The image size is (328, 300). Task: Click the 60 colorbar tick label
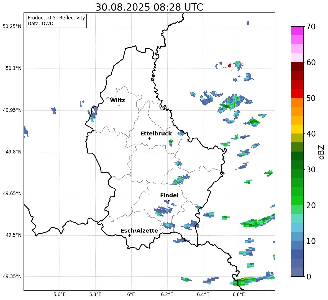tap(311, 62)
